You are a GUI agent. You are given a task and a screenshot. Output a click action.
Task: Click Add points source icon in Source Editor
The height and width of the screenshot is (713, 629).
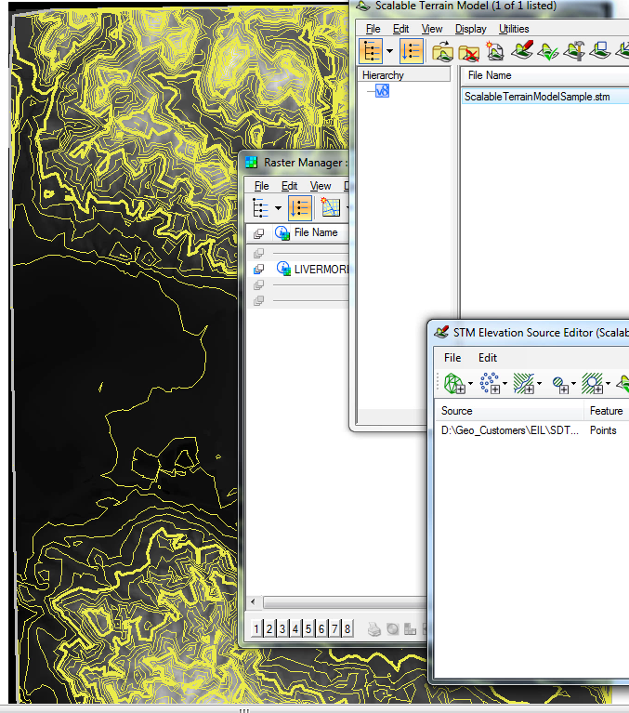coord(490,383)
